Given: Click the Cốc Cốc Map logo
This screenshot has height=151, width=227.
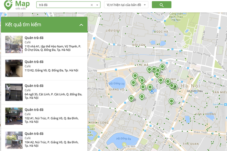Looking at the screenshot, I should [x=15, y=5].
